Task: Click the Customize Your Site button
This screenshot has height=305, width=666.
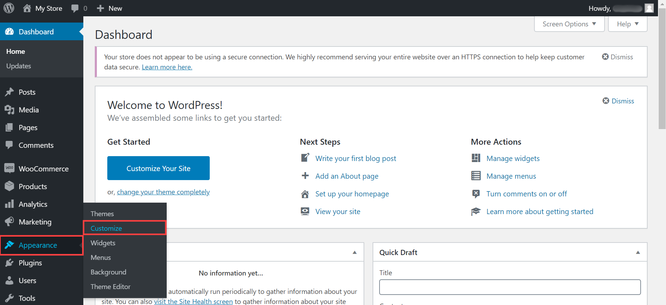Action: point(158,168)
